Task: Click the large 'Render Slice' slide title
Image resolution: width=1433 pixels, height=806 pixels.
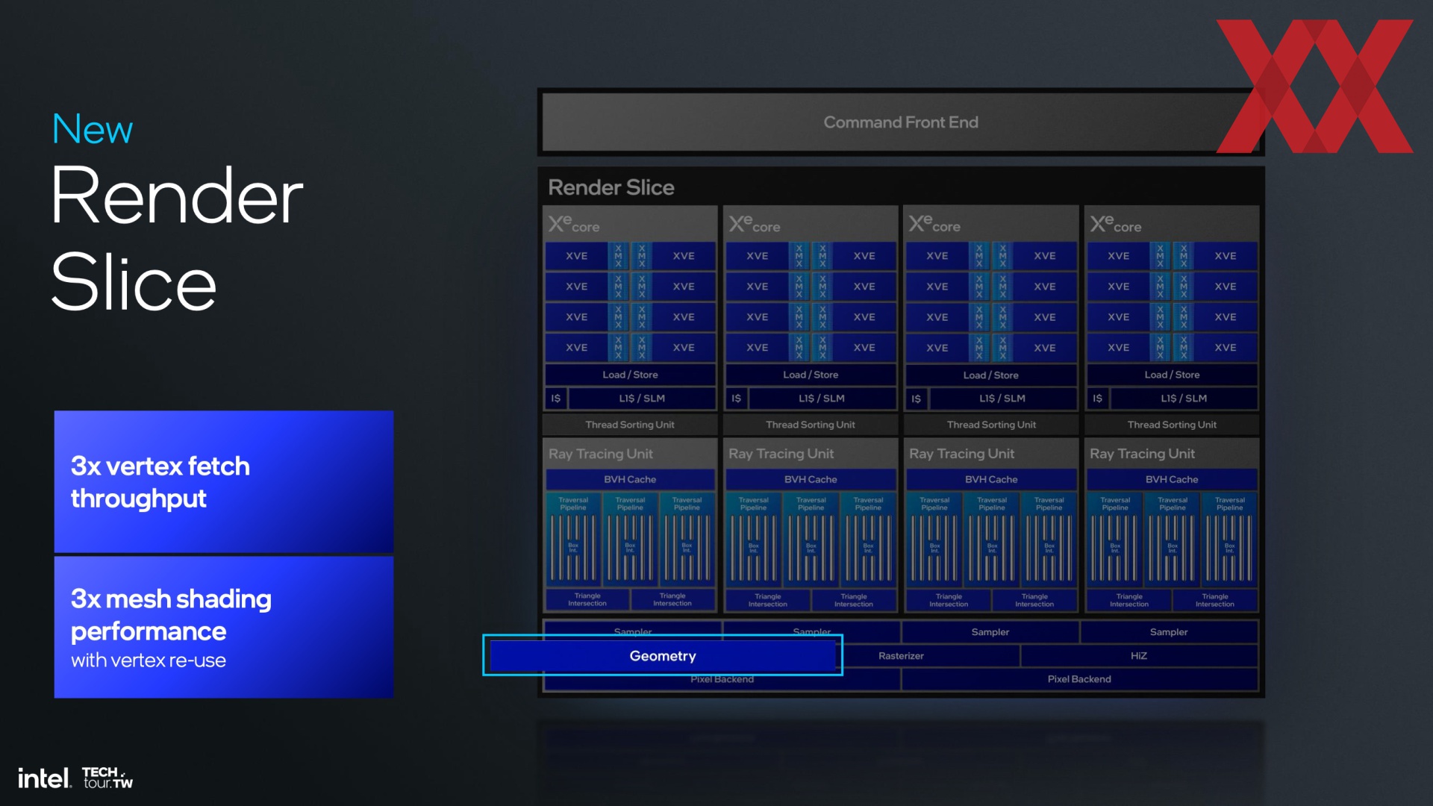Action: click(177, 239)
